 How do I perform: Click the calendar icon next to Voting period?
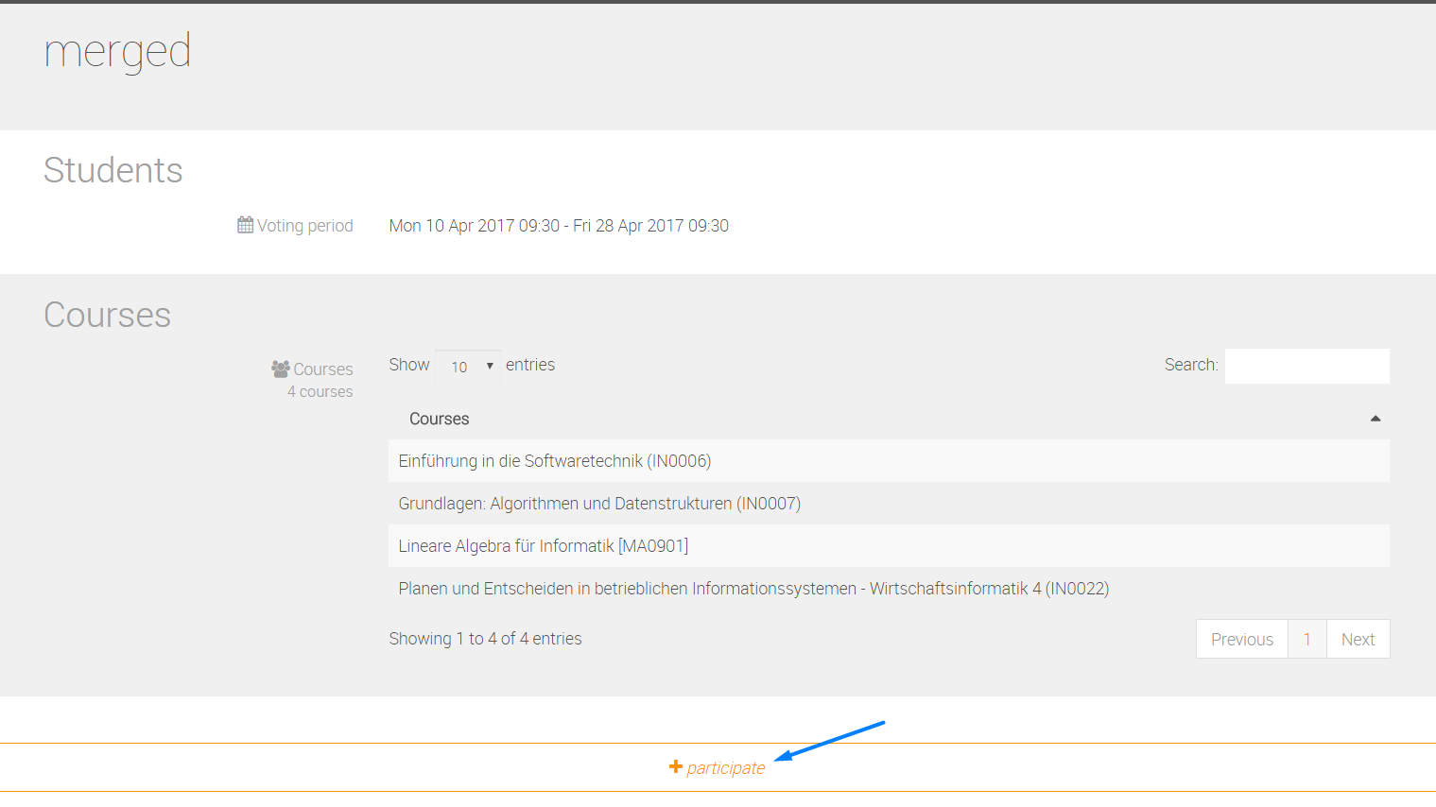tap(245, 225)
